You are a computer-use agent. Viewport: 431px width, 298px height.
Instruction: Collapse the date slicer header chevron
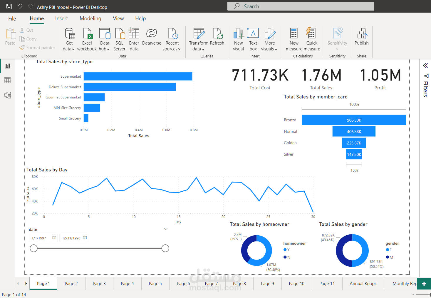(166, 229)
